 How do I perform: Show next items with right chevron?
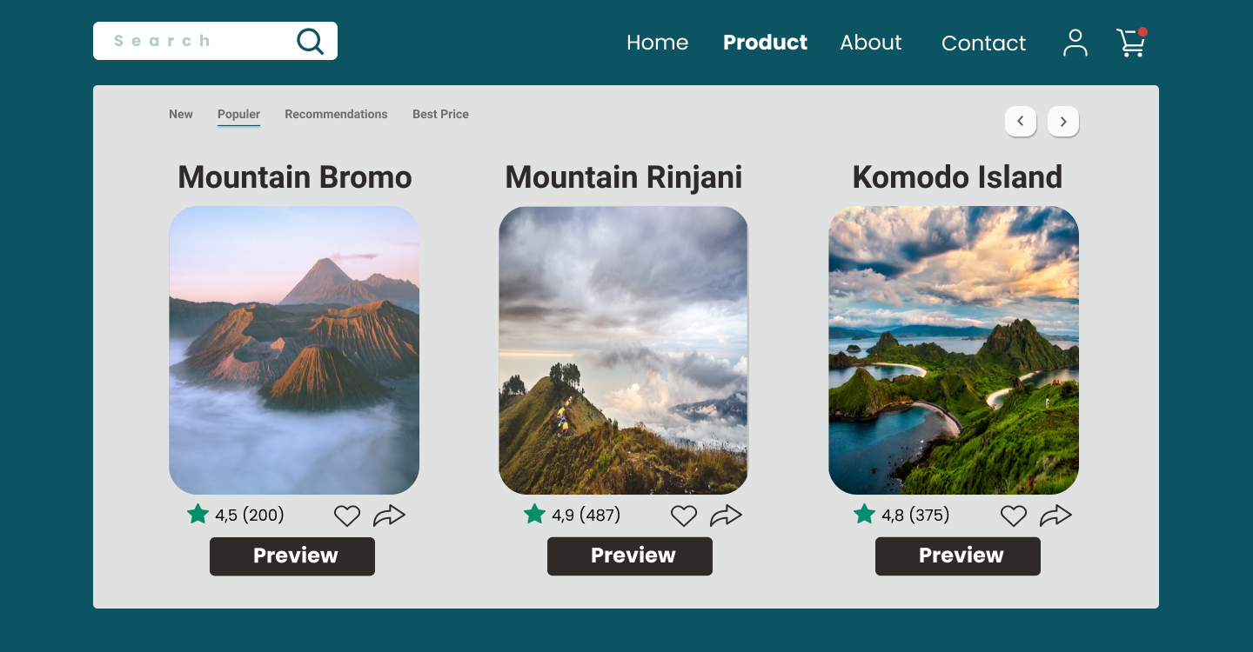coord(1063,122)
